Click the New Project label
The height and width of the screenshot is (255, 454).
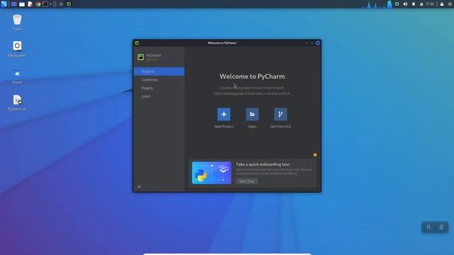pos(224,127)
